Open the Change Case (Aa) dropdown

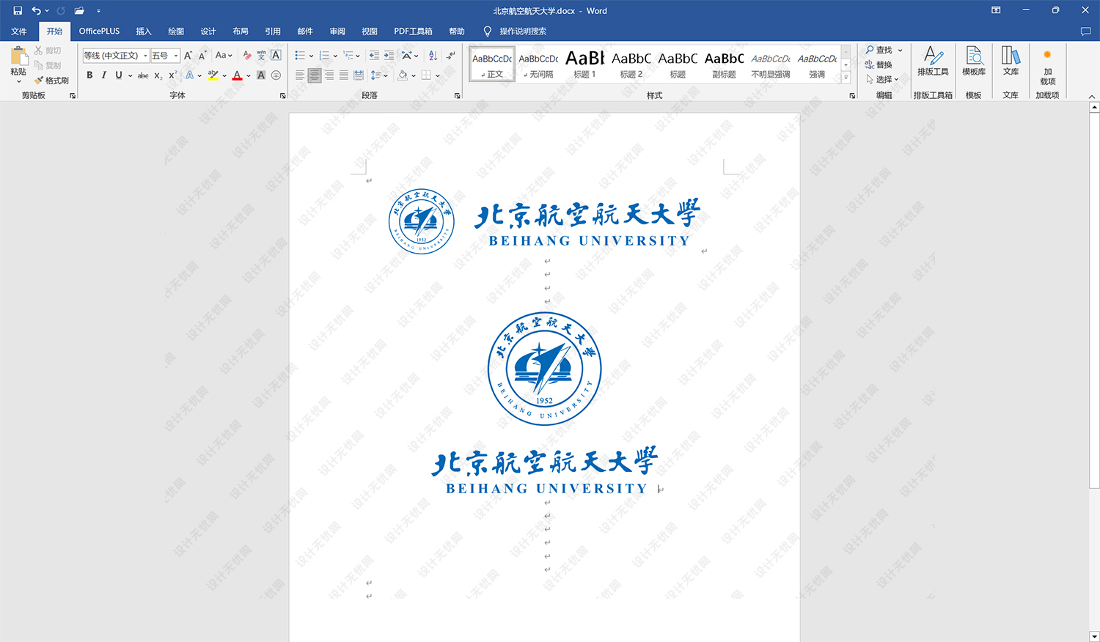[x=224, y=56]
